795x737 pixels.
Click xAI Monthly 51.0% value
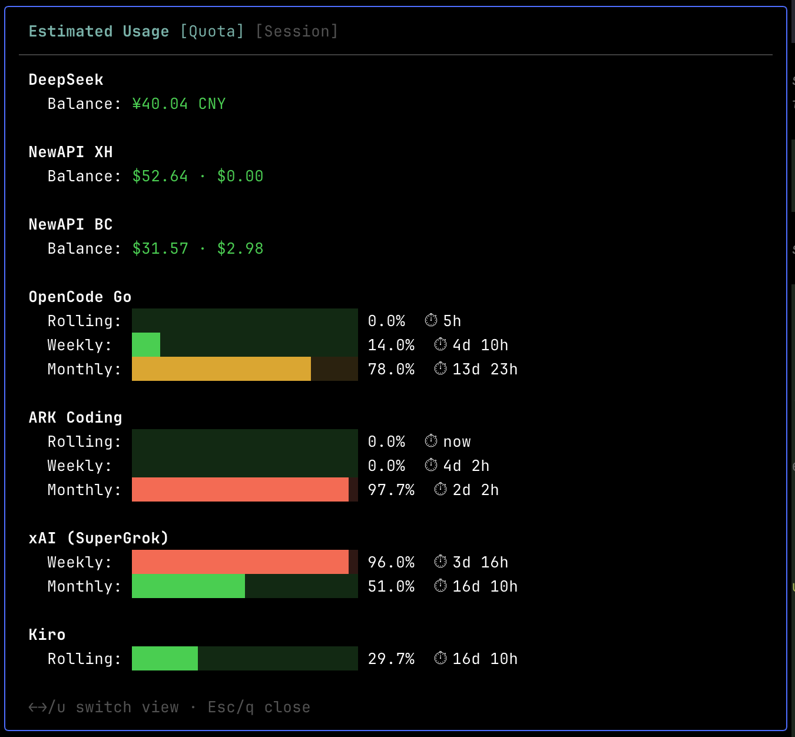(x=391, y=586)
